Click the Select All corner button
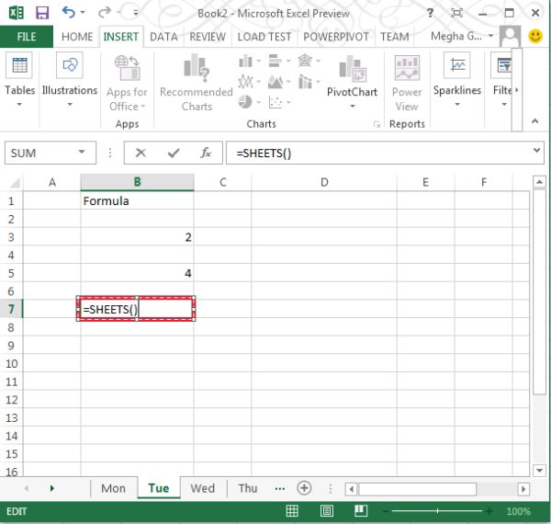 14,183
